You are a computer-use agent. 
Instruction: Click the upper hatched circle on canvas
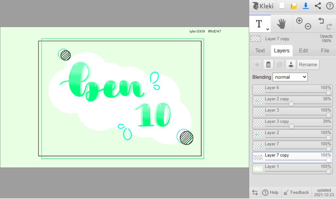click(x=65, y=55)
